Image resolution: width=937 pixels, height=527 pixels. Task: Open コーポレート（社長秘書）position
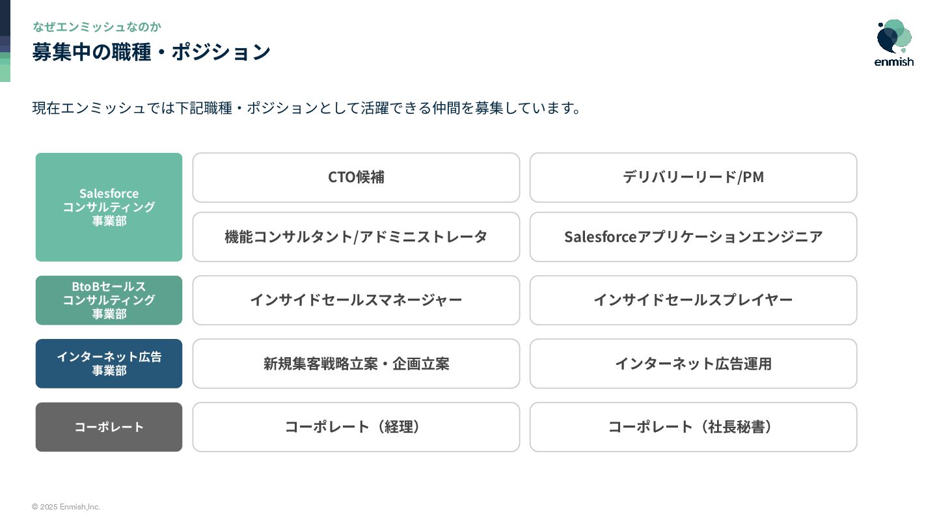coord(693,427)
